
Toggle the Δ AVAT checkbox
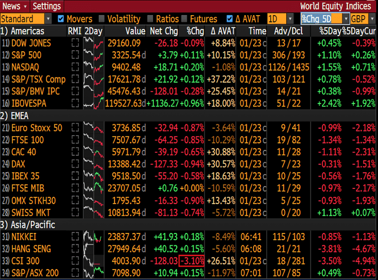click(x=230, y=18)
